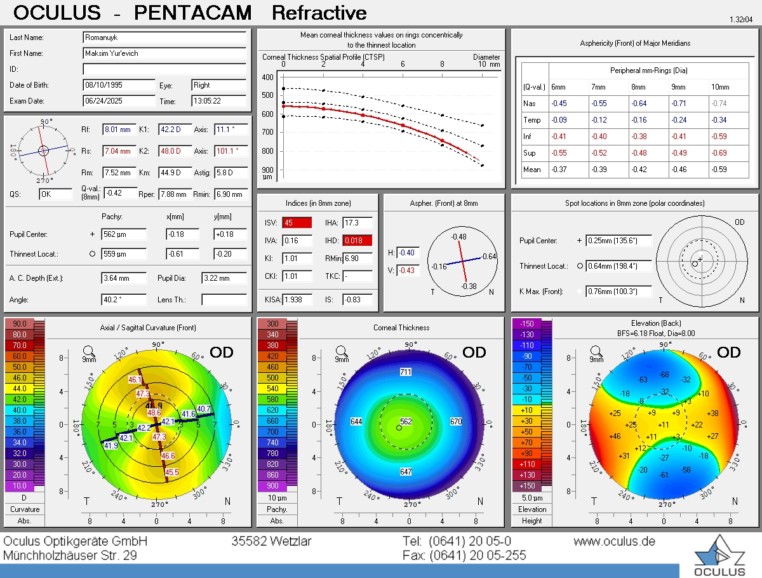This screenshot has width=762, height=578.
Task: Click the 647 thickness value on the pachymetry map
Action: (406, 472)
